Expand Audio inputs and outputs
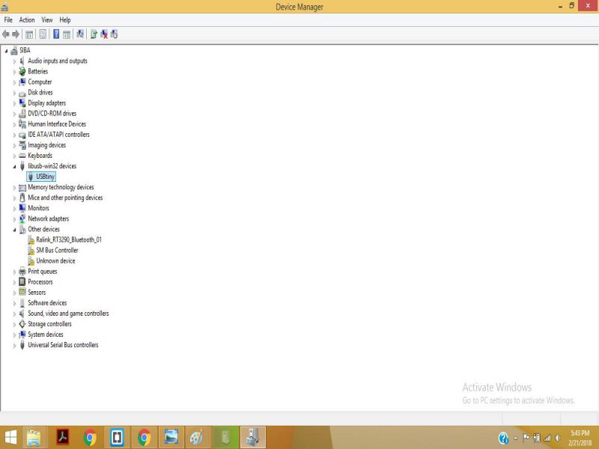The height and width of the screenshot is (449, 599). 14,61
